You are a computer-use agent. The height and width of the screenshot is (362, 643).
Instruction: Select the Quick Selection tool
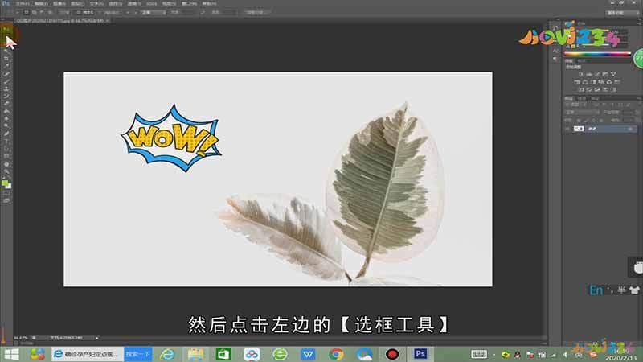pyautogui.click(x=6, y=51)
